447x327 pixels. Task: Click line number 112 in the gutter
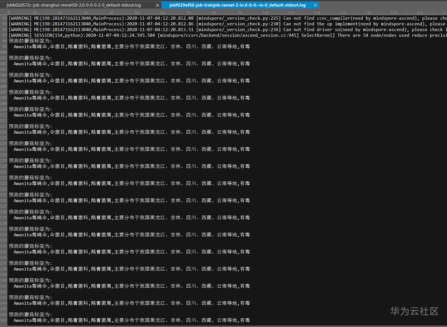pyautogui.click(x=3, y=121)
